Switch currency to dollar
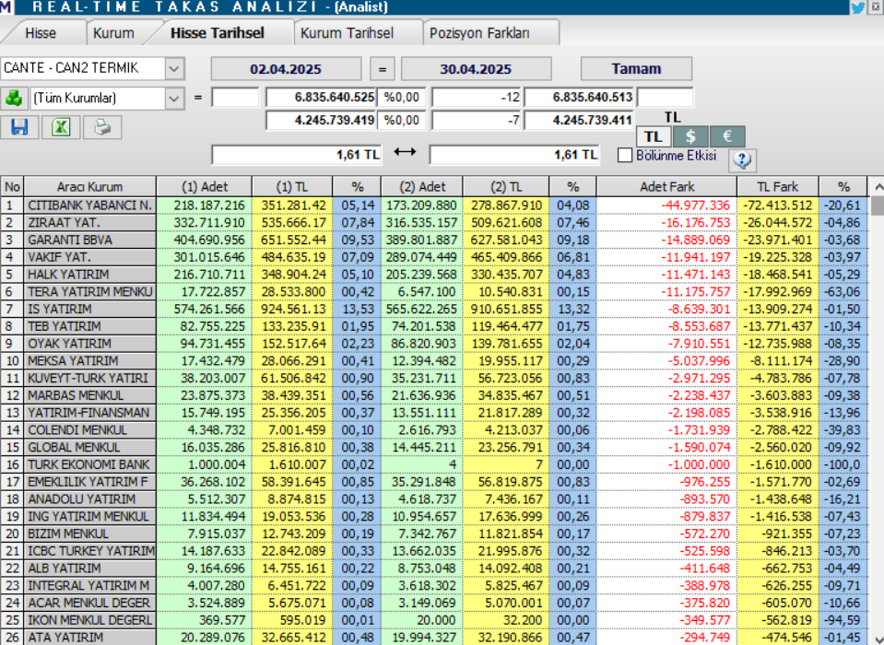This screenshot has height=645, width=884. pos(690,137)
